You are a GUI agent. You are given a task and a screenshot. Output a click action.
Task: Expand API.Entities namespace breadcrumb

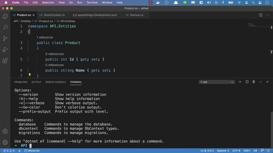(66, 21)
